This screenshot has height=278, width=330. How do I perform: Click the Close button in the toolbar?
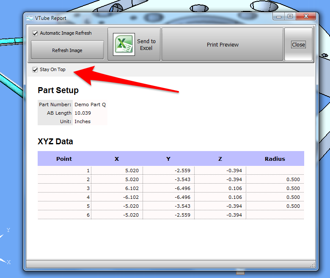click(x=298, y=44)
